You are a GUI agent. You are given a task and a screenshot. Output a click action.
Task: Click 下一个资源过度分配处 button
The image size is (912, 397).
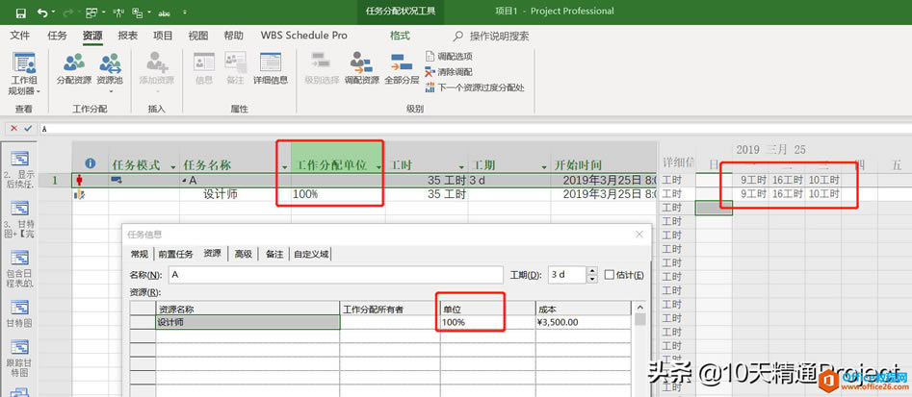474,87
